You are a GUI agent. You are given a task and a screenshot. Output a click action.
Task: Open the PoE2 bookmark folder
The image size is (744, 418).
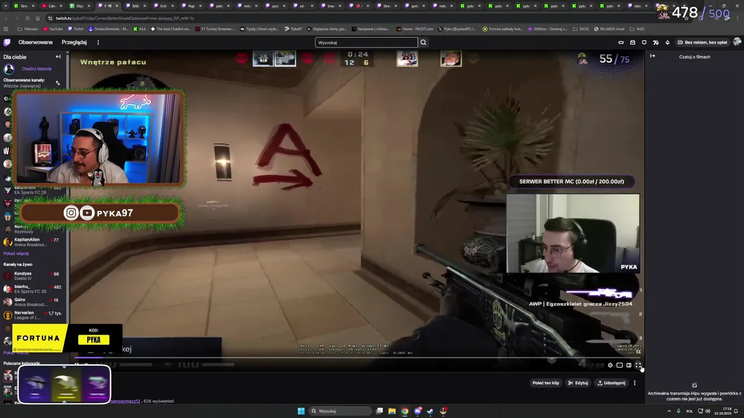(637, 29)
